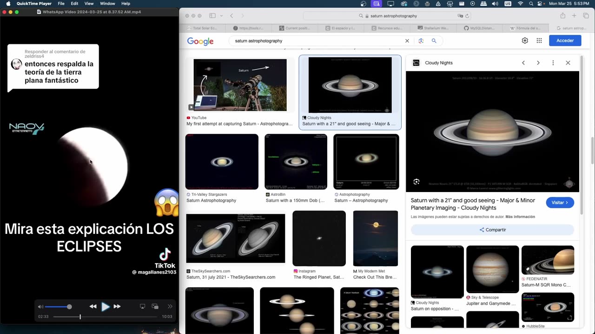
Task: Reload the page in Safari
Action: click(x=467, y=16)
